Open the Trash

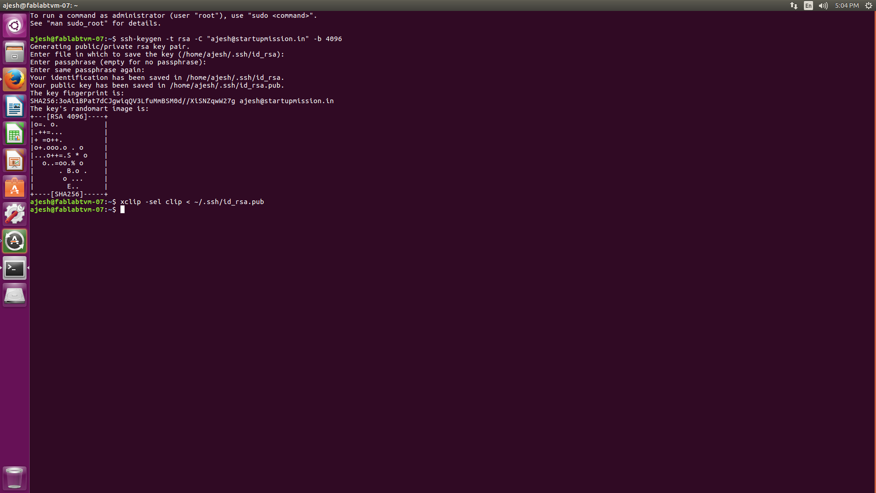tap(14, 478)
